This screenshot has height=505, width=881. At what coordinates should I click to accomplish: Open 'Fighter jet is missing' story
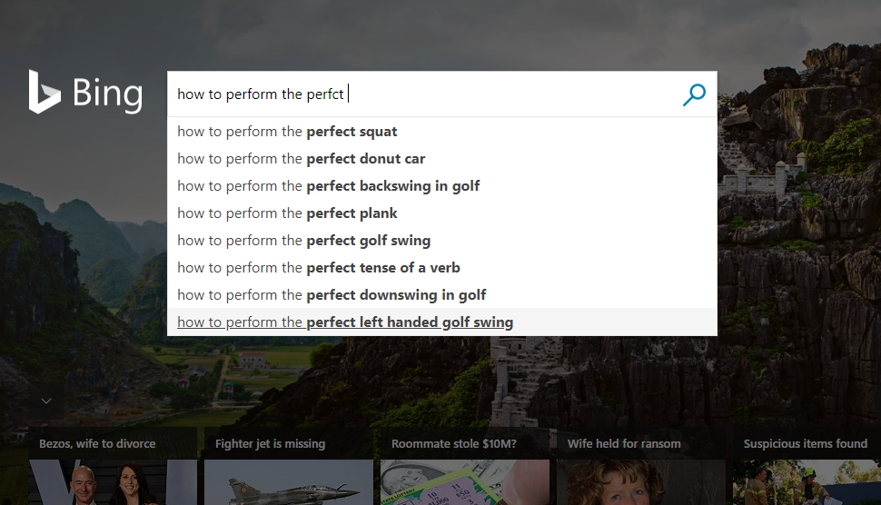point(270,443)
